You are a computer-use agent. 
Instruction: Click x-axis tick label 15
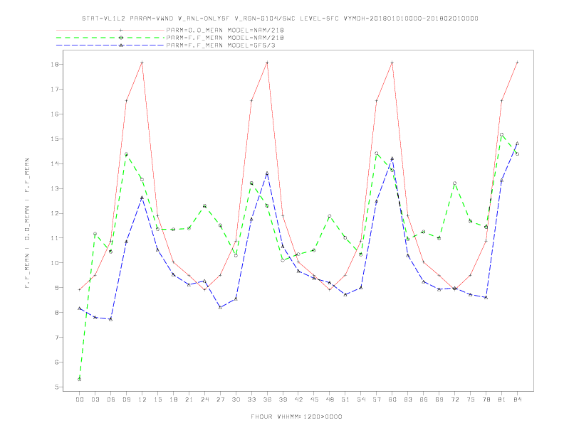(x=157, y=399)
